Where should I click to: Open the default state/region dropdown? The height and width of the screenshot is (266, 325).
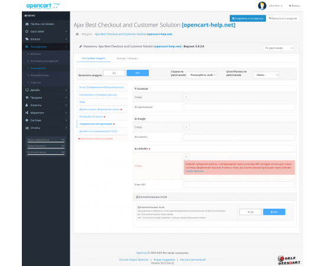(266, 75)
